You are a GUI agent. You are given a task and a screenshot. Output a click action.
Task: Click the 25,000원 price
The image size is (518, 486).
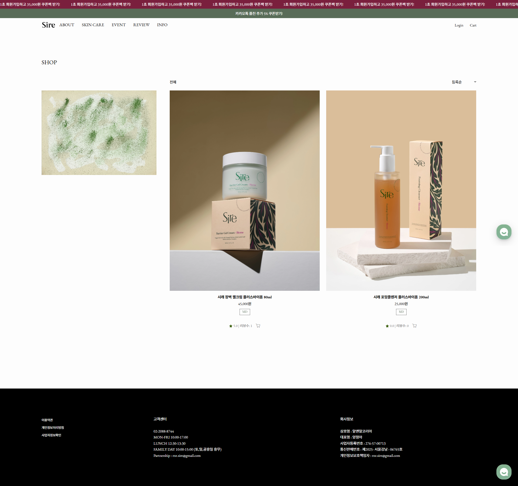401,304
